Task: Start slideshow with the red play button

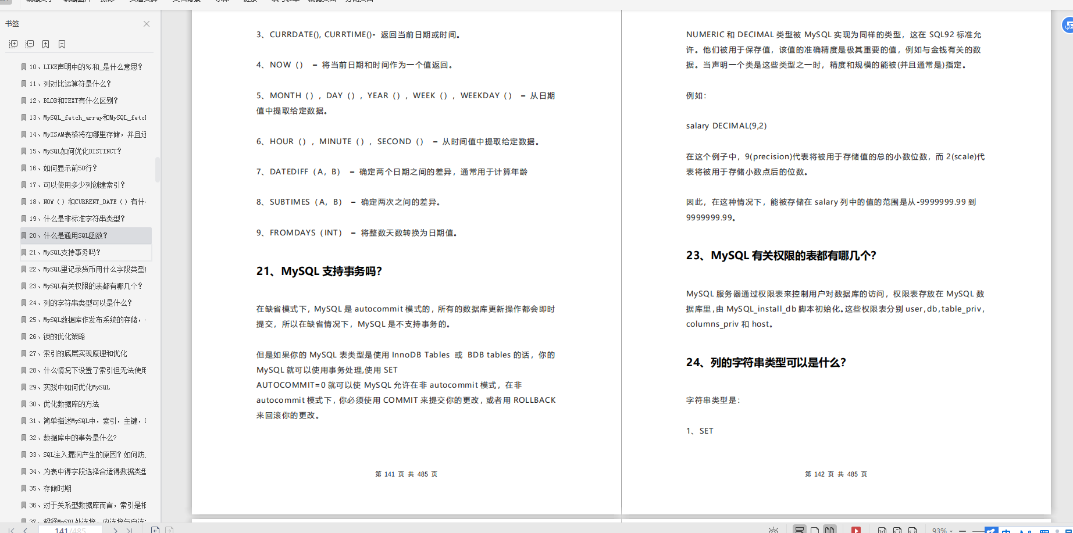Action: (x=856, y=530)
